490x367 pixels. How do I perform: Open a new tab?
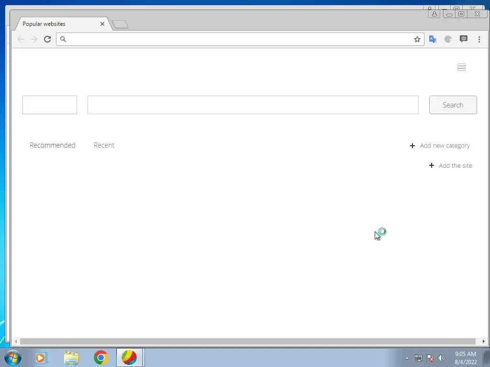pos(120,24)
